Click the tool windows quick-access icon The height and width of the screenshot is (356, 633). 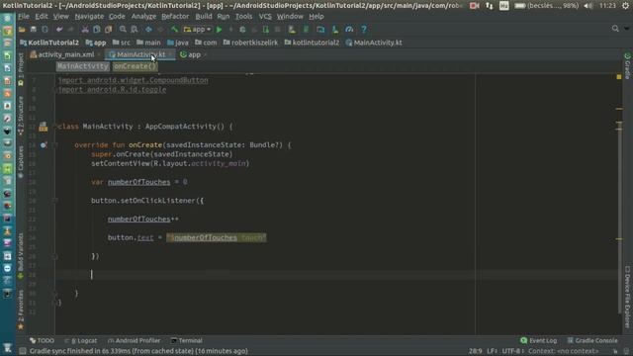click(23, 351)
